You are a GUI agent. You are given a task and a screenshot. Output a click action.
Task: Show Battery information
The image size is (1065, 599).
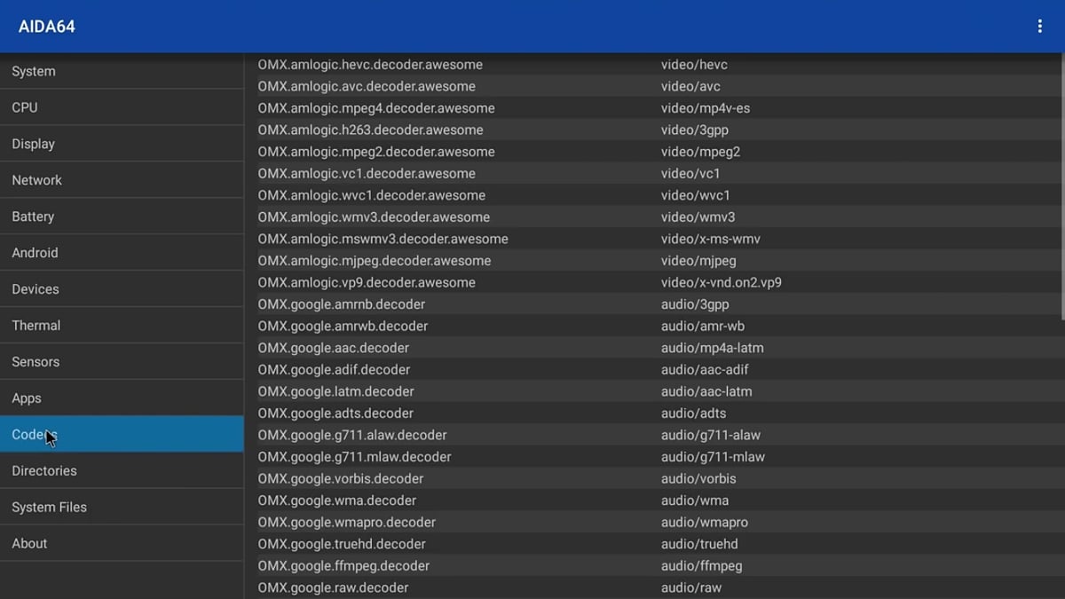coord(33,217)
